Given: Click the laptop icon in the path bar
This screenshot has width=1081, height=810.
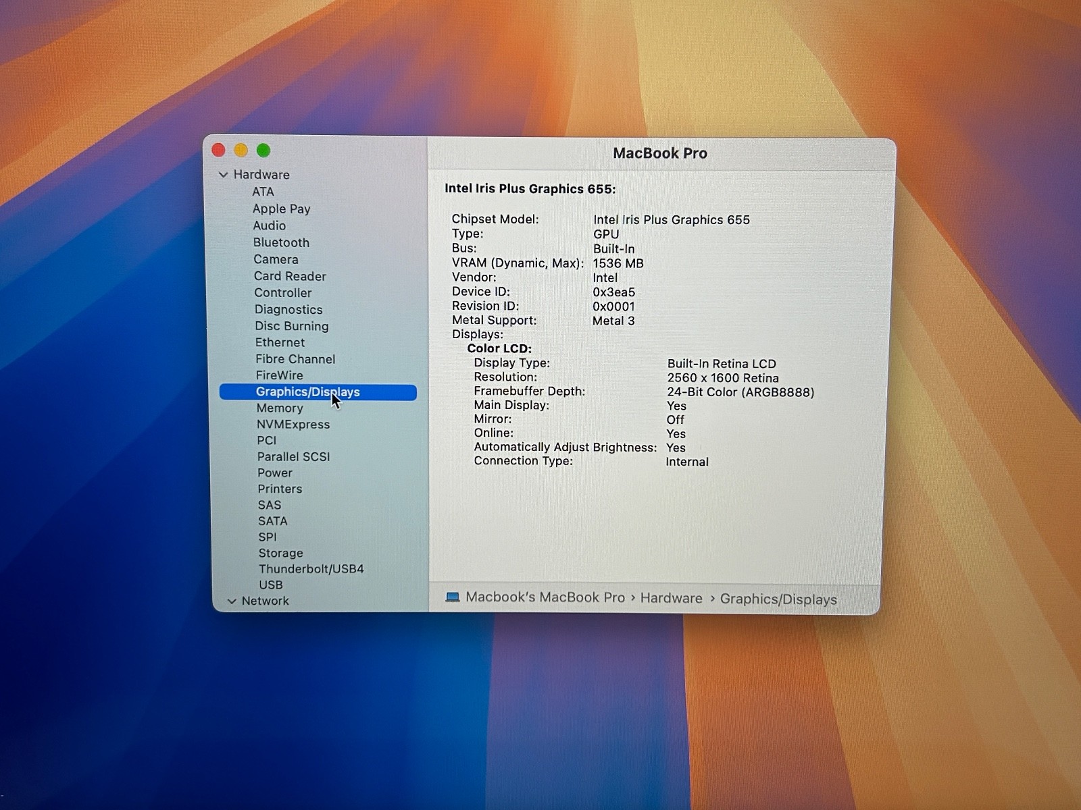Looking at the screenshot, I should (x=453, y=597).
